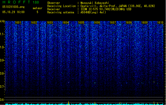166x105 pixels.
Task: Click the 0.9 kHz axis label
Action: click(x=2, y=60)
